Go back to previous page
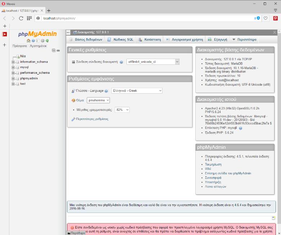This screenshot has width=281, height=235. pyautogui.click(x=5, y=18)
